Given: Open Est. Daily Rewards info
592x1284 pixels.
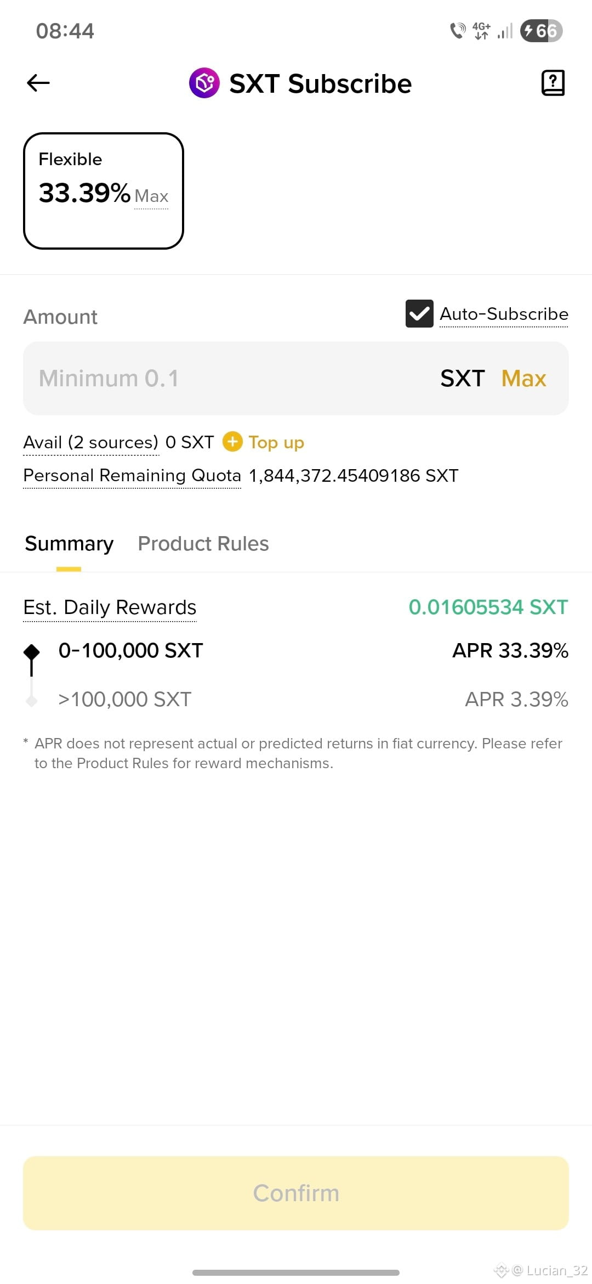Looking at the screenshot, I should pyautogui.click(x=110, y=608).
